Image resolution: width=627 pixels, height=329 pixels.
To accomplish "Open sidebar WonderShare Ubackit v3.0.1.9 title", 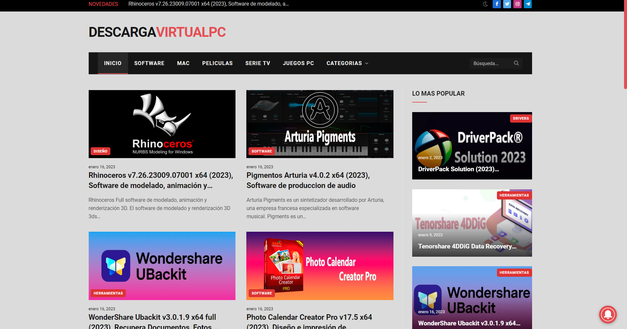I will tap(469, 323).
